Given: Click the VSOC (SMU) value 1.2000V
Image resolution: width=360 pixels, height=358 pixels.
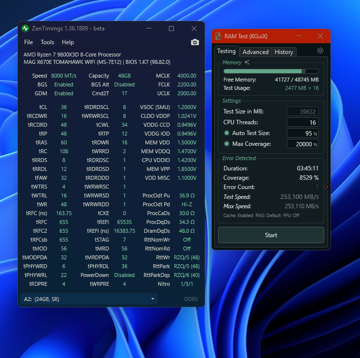Looking at the screenshot, I should tap(187, 107).
